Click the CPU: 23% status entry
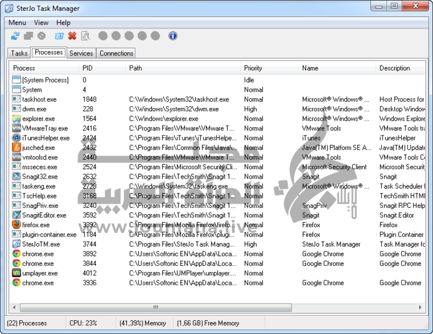The image size is (433, 334). coord(83,323)
